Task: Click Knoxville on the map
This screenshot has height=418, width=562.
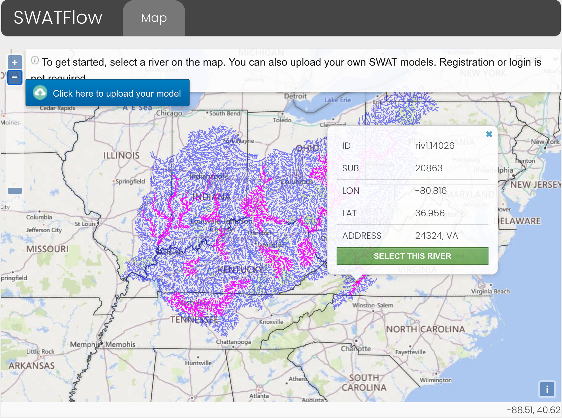Action: (271, 321)
